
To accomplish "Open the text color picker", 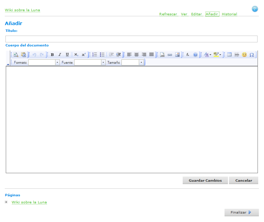I will click(208, 55).
